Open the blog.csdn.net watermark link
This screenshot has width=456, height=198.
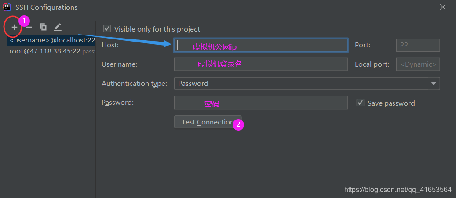pos(398,190)
